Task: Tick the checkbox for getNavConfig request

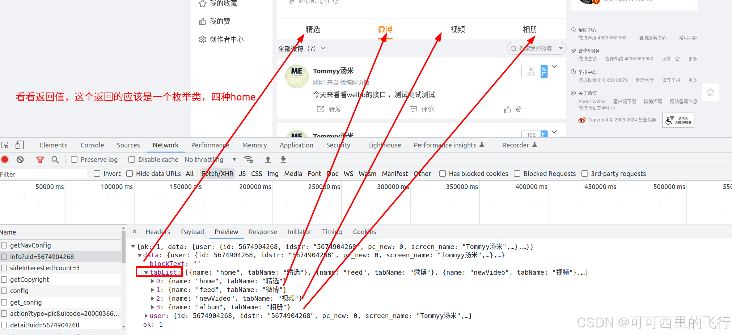Action: pyautogui.click(x=4, y=245)
